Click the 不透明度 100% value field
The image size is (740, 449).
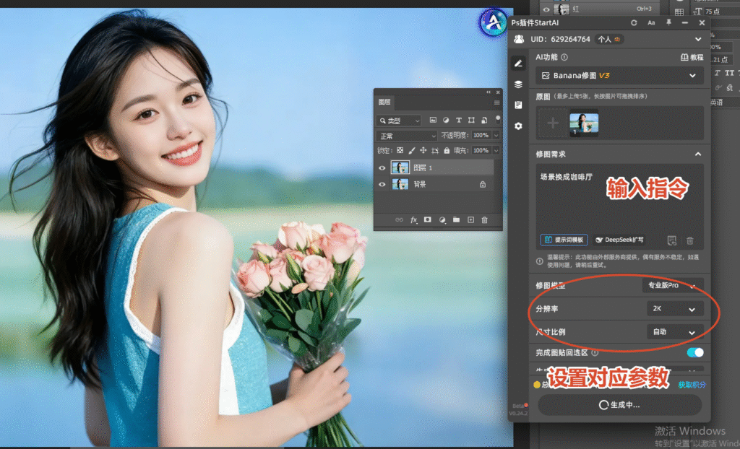(x=481, y=136)
